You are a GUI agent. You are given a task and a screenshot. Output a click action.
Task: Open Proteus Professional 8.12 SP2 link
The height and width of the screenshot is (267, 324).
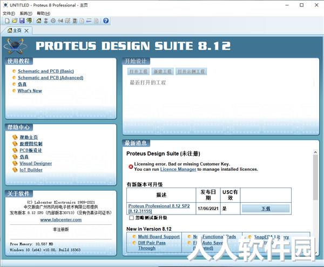159,209
